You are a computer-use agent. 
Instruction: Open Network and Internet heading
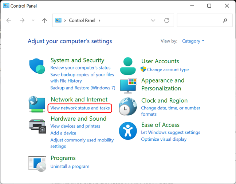click(79, 100)
